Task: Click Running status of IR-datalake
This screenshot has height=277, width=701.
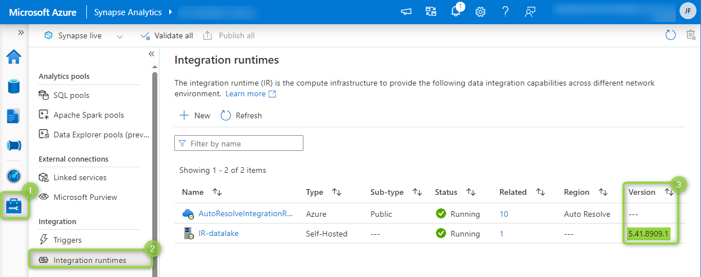Action: (457, 234)
